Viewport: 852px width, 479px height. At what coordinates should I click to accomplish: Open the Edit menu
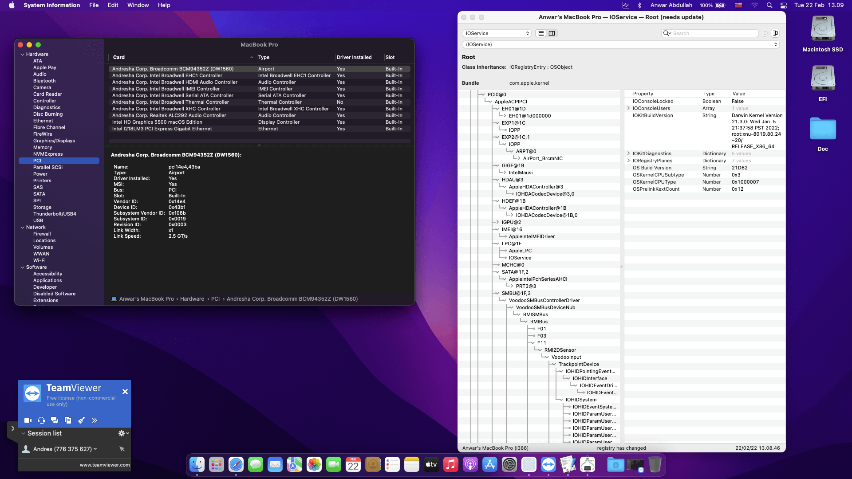[x=113, y=5]
